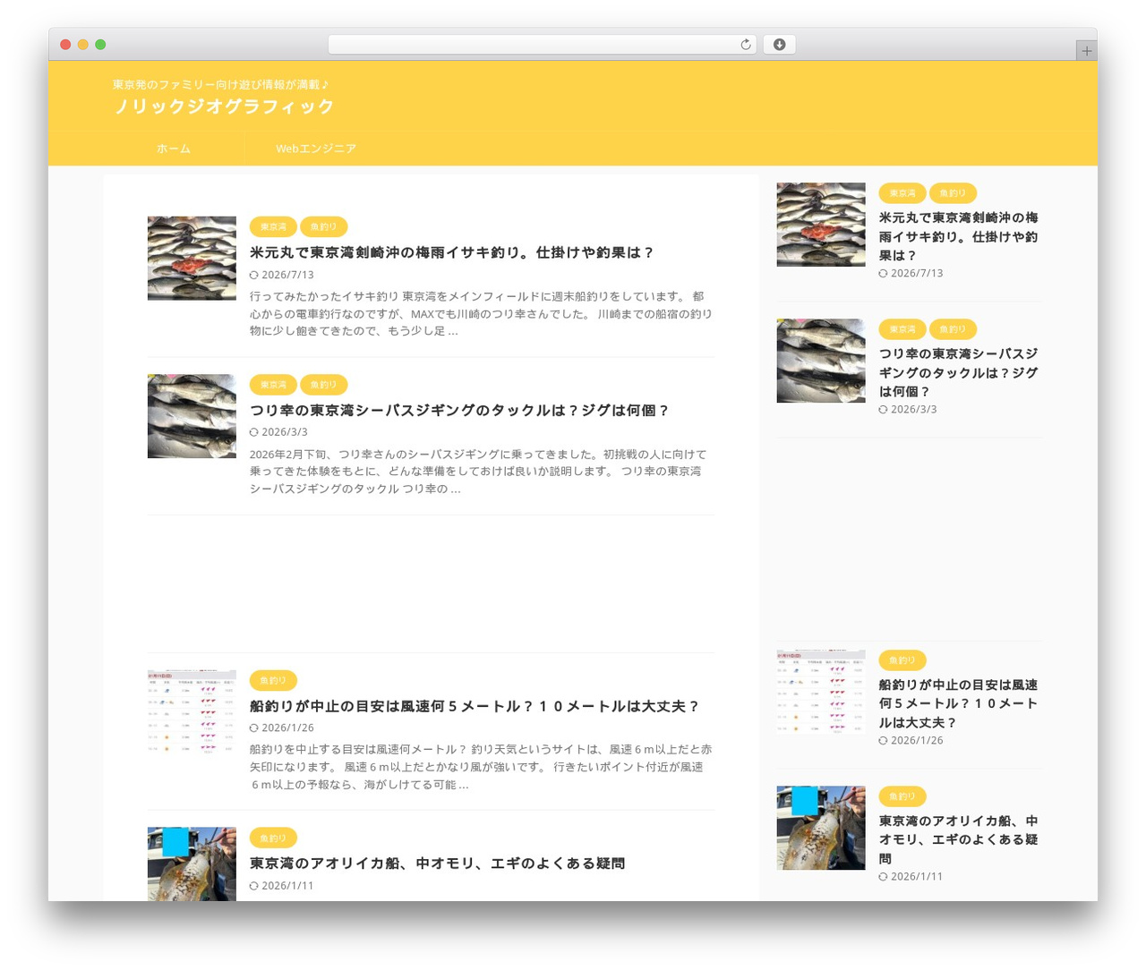Click sidebar squid thumbnail for アオリイカ船 article
This screenshot has height=970, width=1146.
pyautogui.click(x=821, y=828)
